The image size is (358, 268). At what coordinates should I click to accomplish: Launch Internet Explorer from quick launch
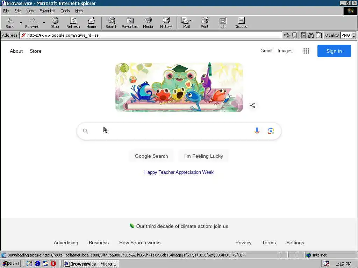(37, 264)
